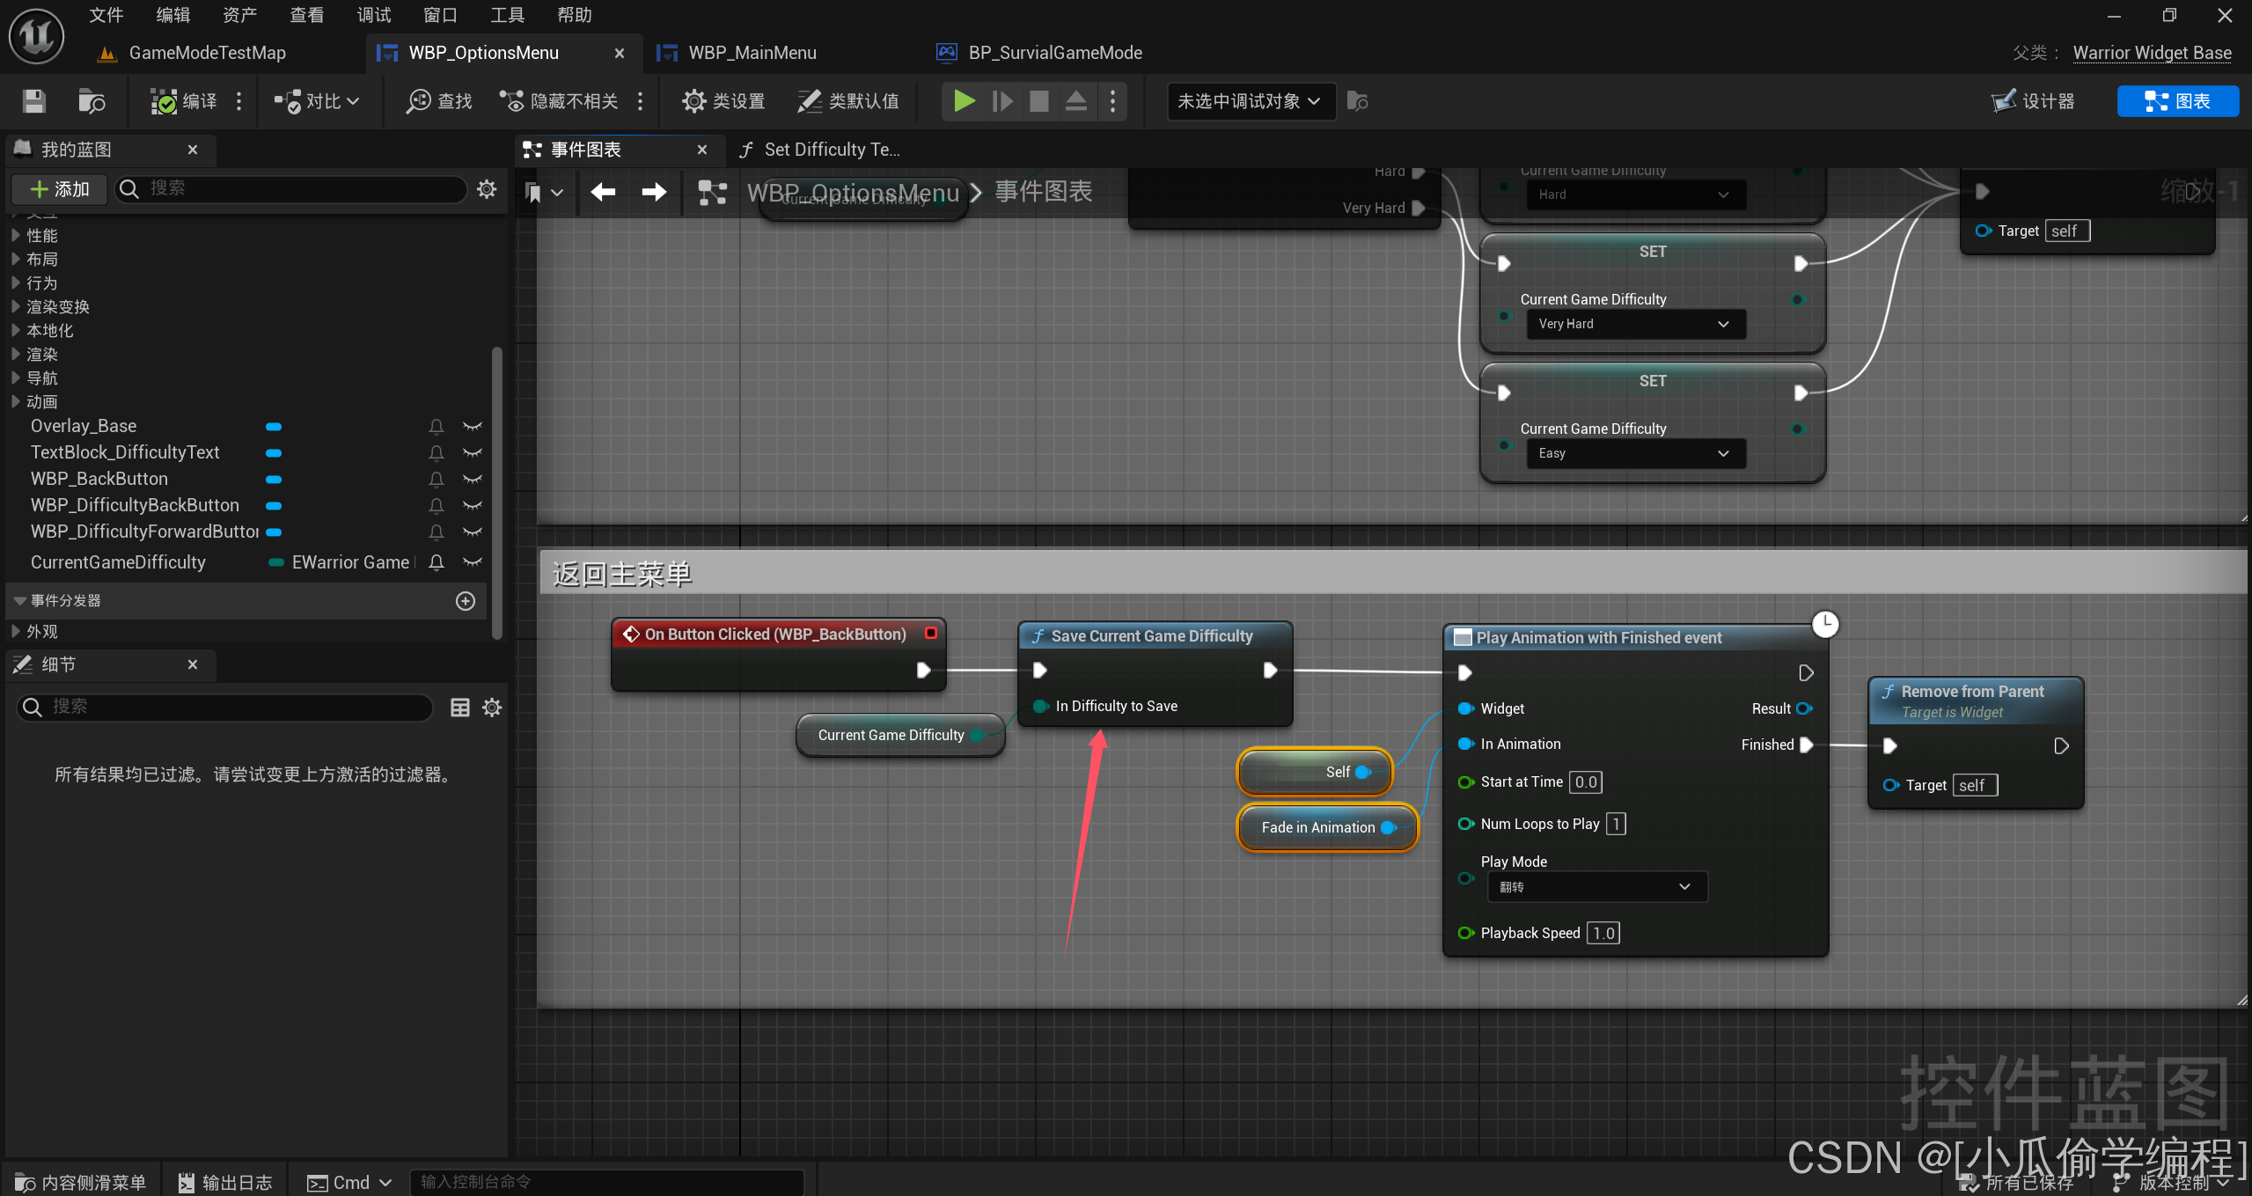Click the green play simulation button
Image resolution: width=2252 pixels, height=1196 pixels.
coord(964,101)
